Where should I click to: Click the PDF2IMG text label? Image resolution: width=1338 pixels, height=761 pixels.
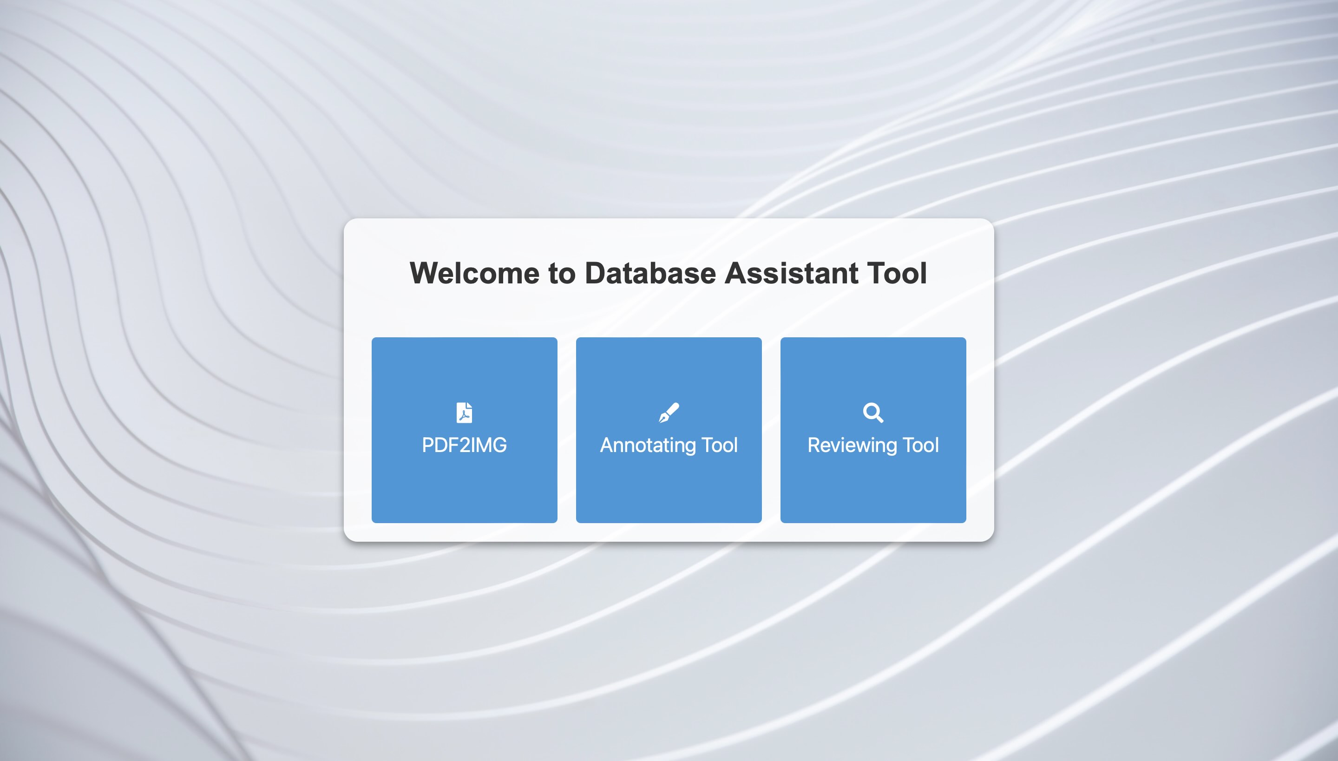[464, 445]
